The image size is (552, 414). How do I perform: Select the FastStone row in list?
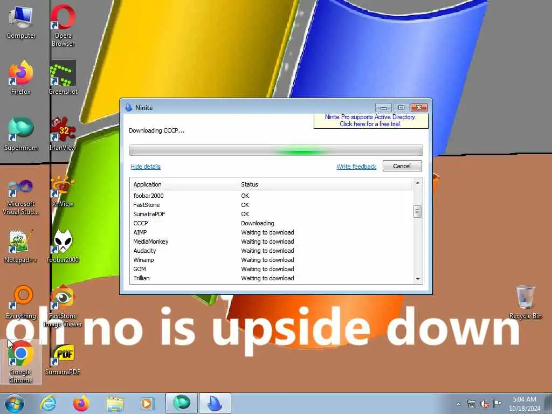click(271, 205)
